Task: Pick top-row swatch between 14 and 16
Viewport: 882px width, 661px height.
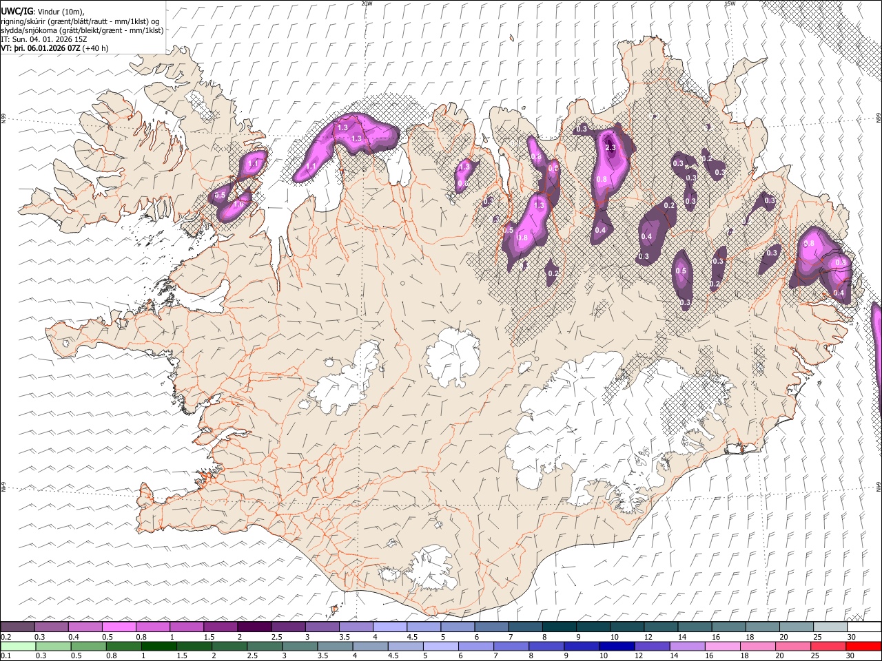Action: 695,627
